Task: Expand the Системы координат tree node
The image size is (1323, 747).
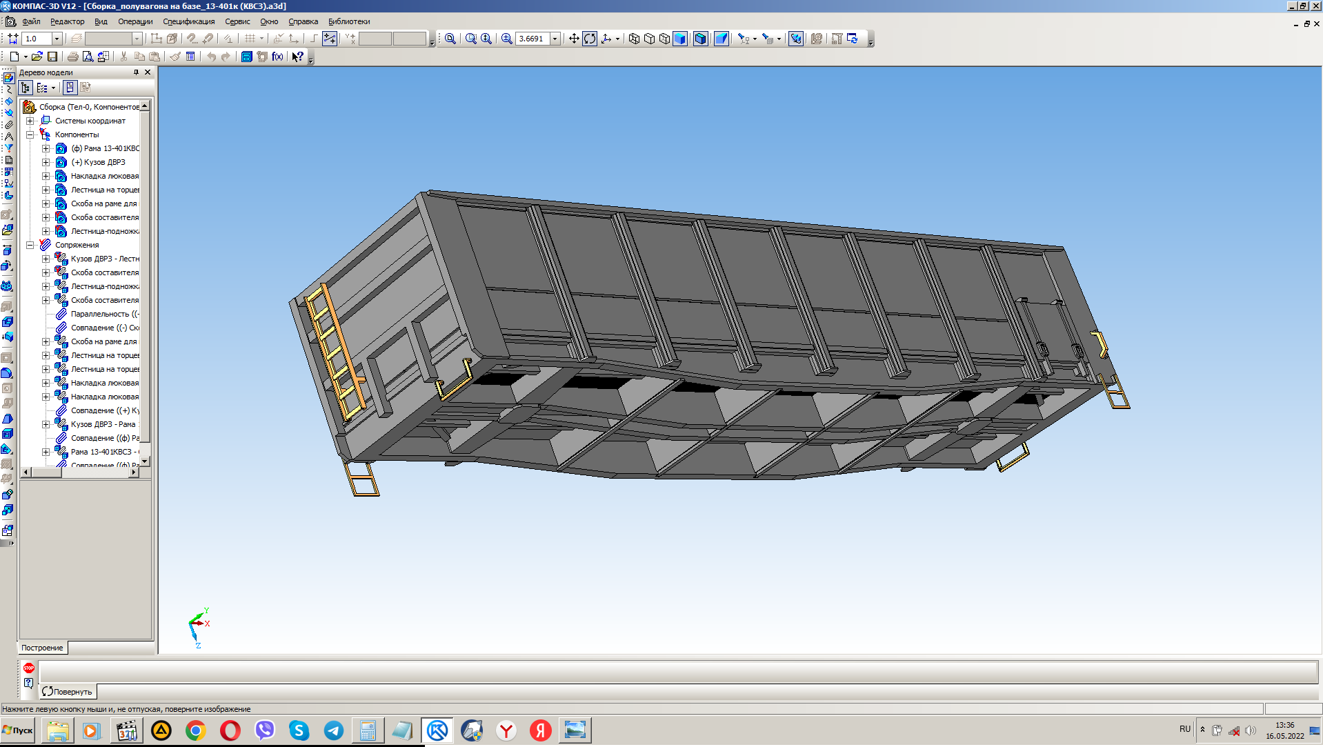Action: point(30,121)
